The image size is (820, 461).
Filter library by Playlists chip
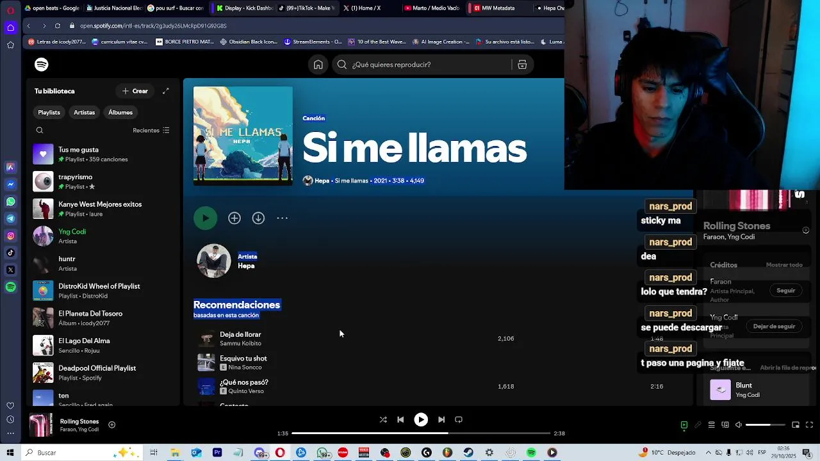[49, 113]
